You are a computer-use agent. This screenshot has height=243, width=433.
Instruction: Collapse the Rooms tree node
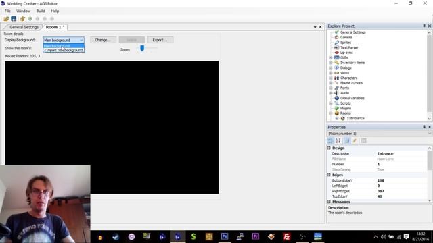pyautogui.click(x=331, y=113)
